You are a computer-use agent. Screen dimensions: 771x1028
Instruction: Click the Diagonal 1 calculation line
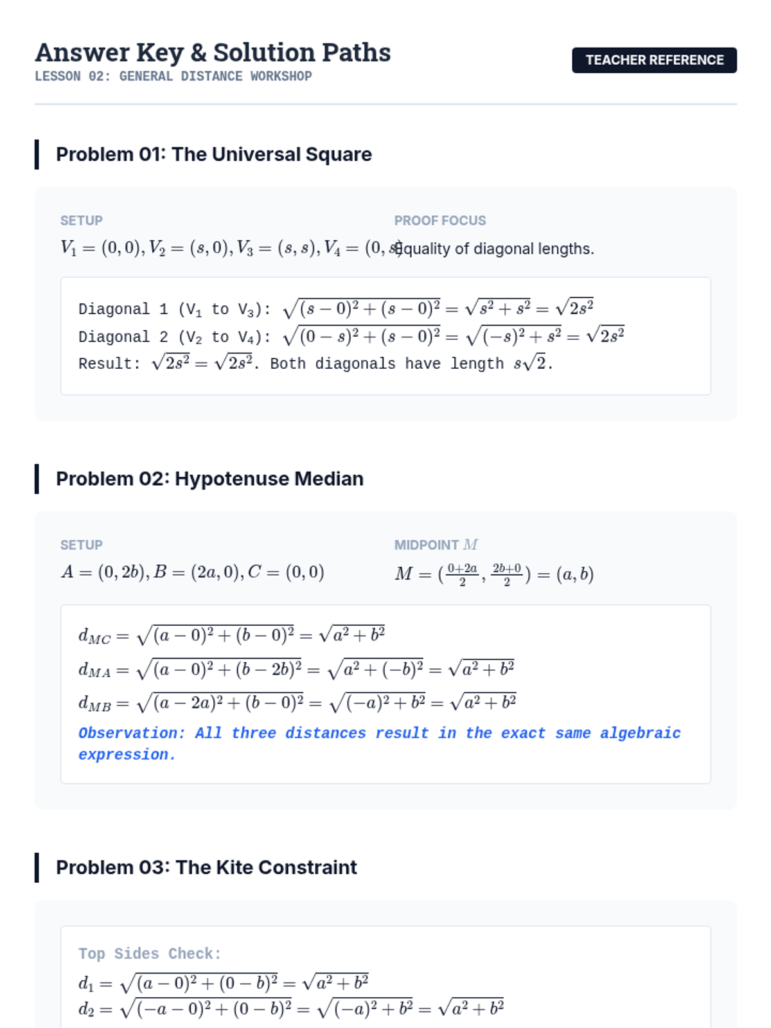click(335, 309)
